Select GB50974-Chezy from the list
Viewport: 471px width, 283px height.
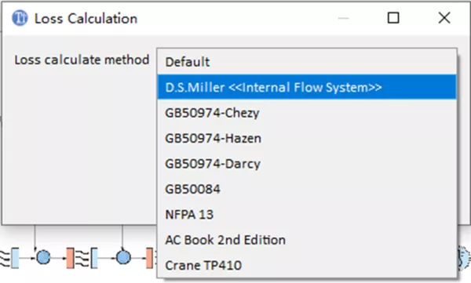coord(307,113)
